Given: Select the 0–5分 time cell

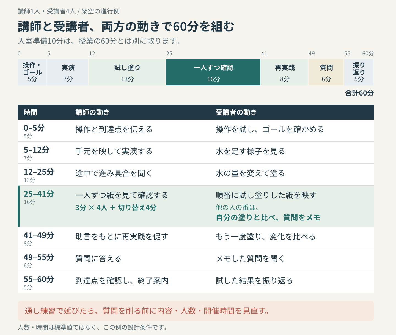Looking at the screenshot, I should coord(34,131).
